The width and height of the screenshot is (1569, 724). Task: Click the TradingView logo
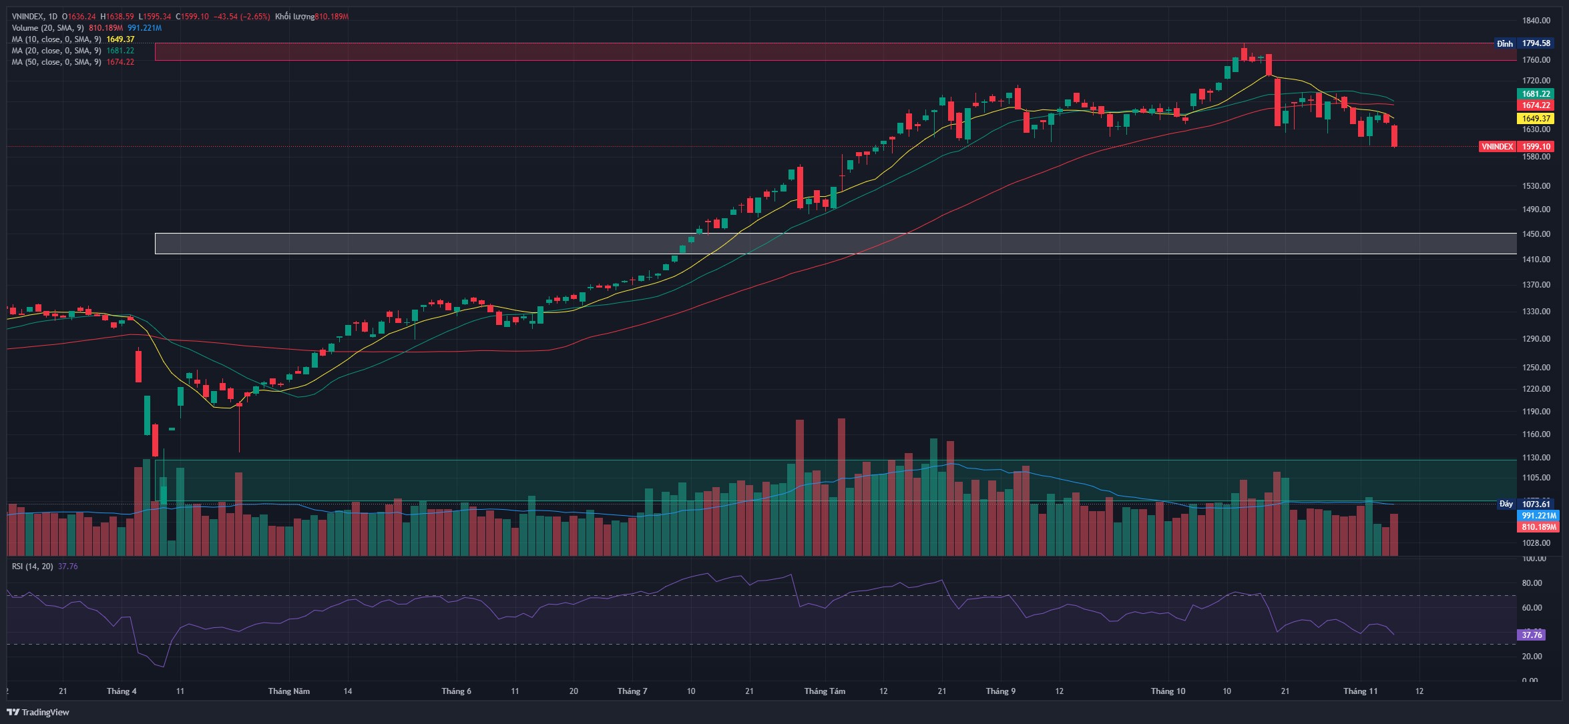tap(38, 712)
